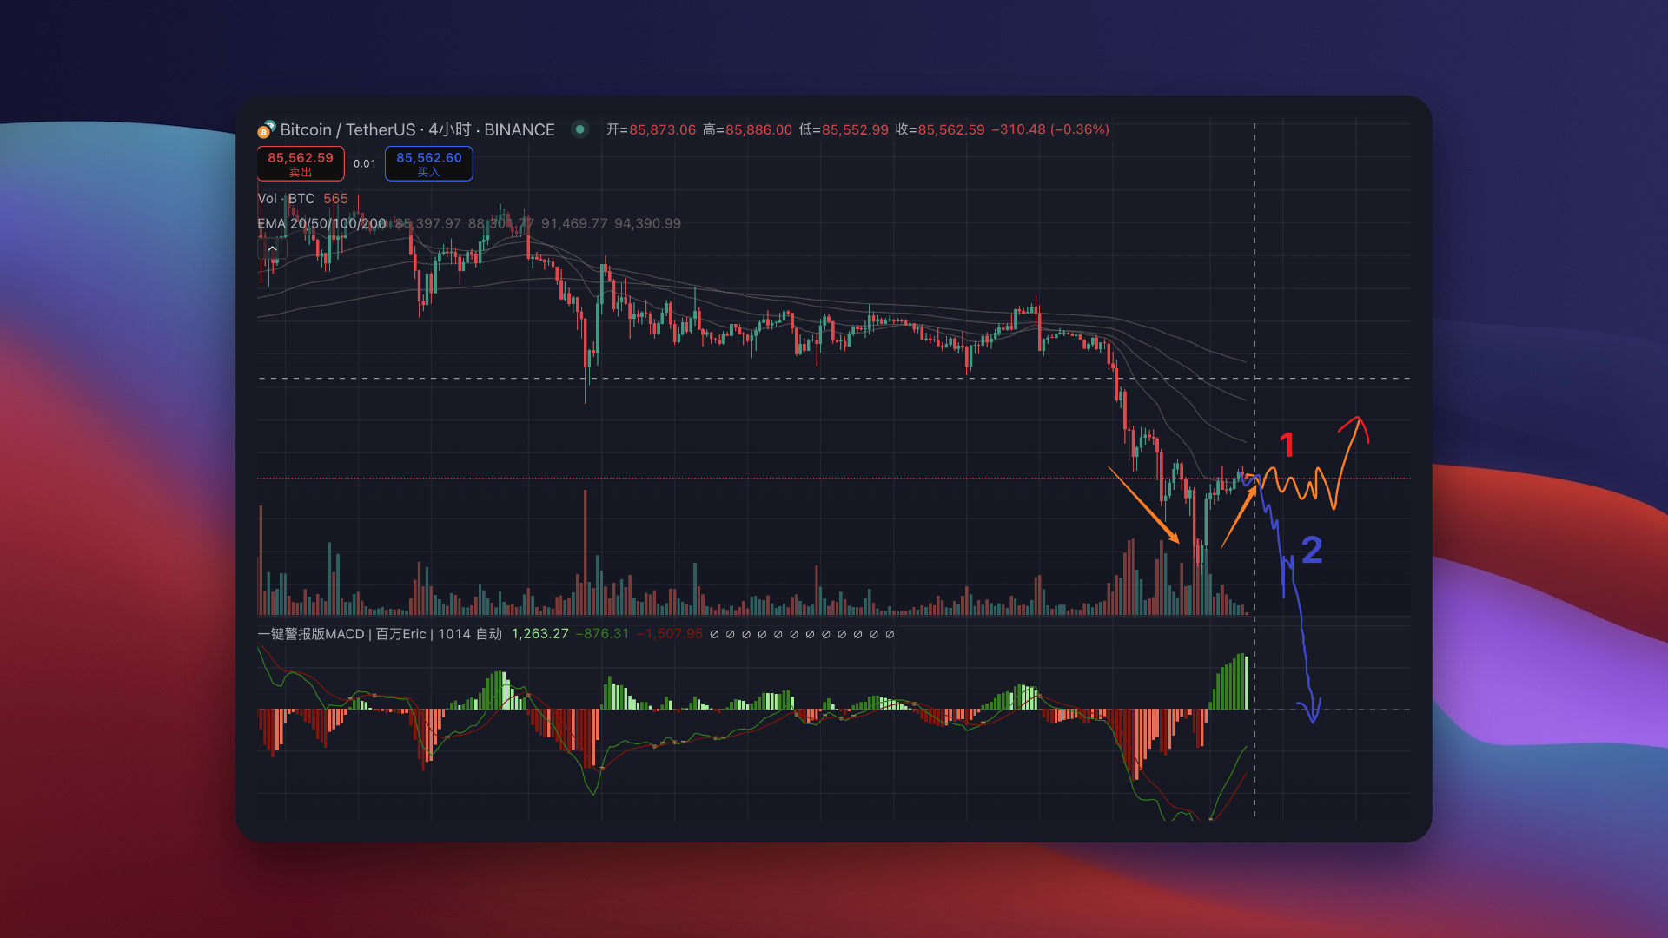
Task: Select the blue number 2 annotation
Action: (x=1312, y=550)
